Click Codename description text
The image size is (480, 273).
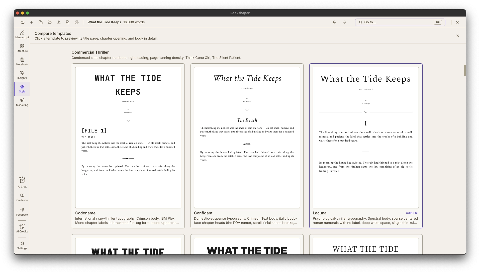click(127, 221)
